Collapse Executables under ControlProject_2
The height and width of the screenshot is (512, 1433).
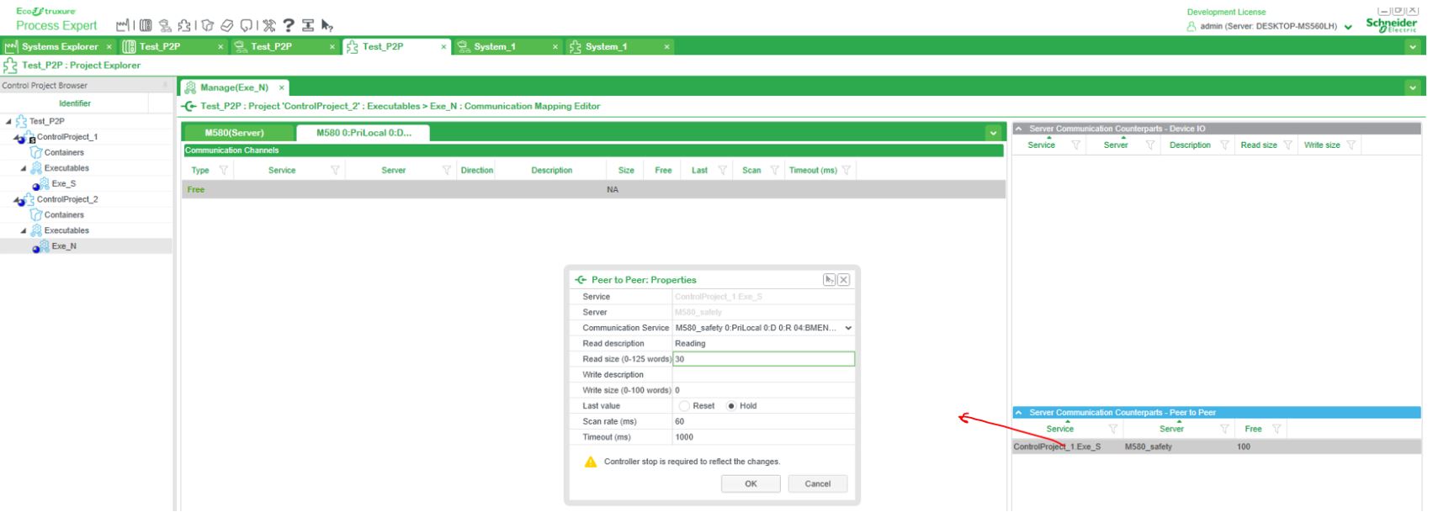point(24,230)
